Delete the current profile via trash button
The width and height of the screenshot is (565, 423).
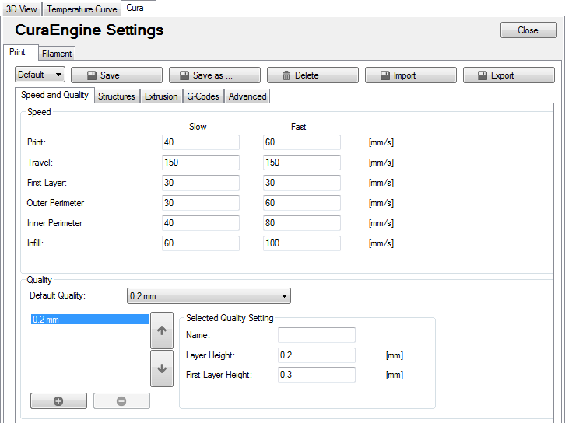(312, 75)
